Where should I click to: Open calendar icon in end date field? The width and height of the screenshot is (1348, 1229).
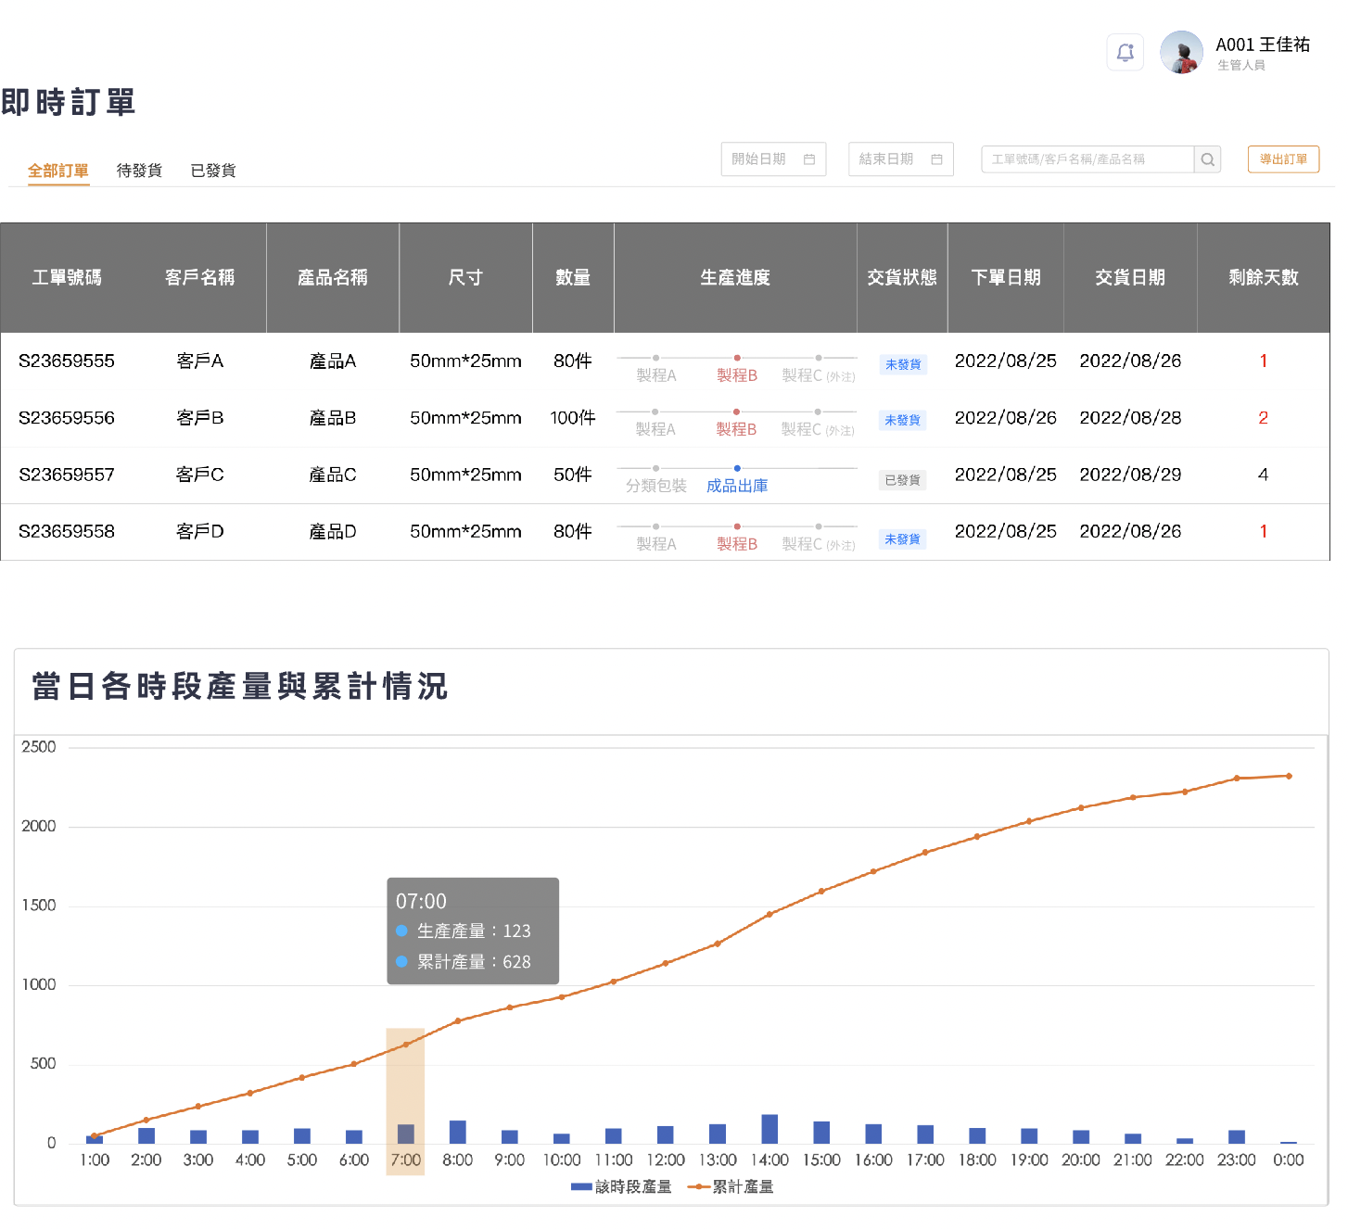click(936, 159)
